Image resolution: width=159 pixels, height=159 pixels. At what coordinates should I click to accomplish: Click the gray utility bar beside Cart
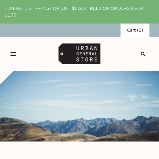click(60, 30)
